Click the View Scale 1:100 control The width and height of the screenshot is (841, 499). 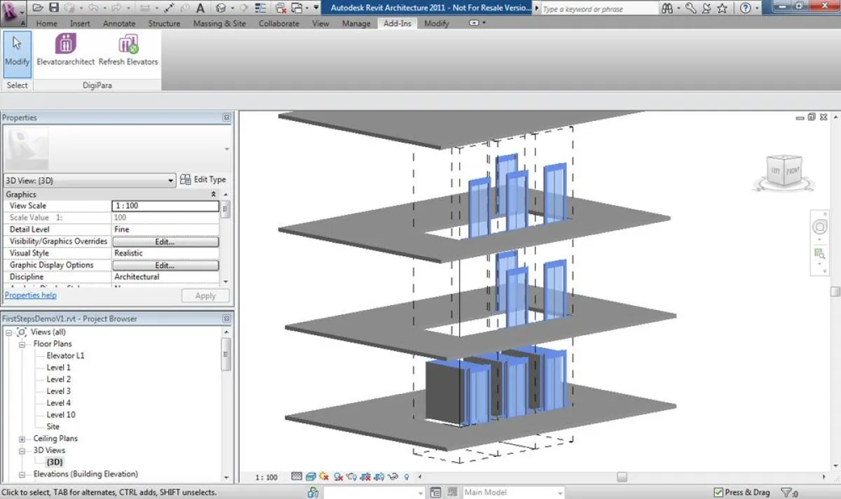click(x=165, y=206)
